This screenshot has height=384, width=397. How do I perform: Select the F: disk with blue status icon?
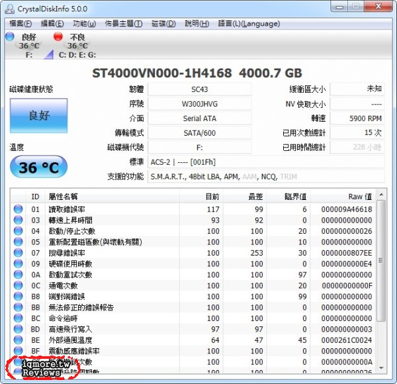click(24, 45)
